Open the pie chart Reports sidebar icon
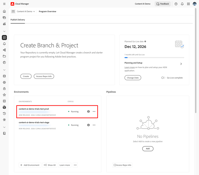Screen dimensions: 199x175 [x=4, y=62]
